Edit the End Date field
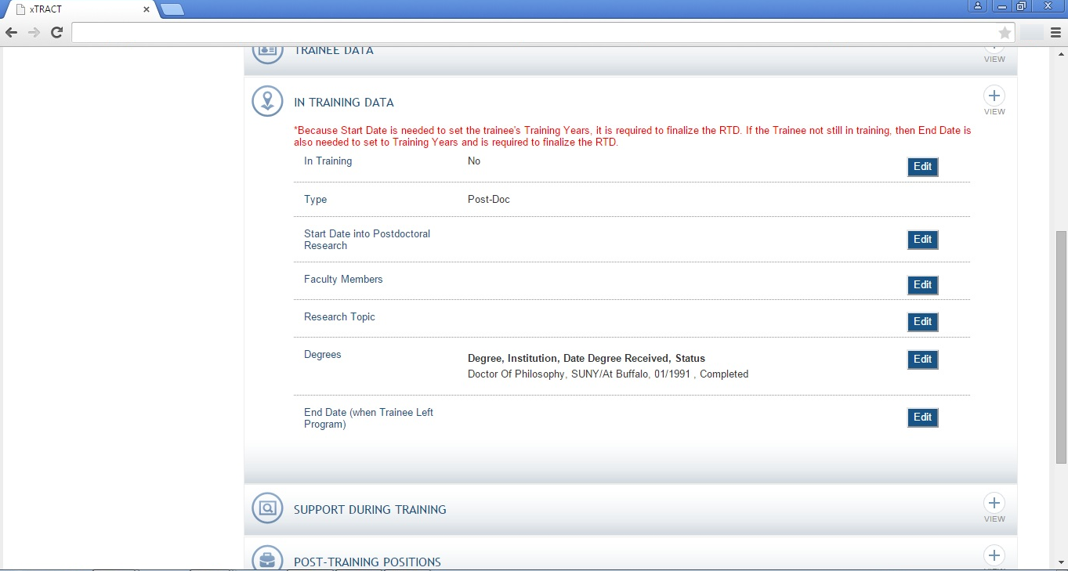 [x=922, y=417]
